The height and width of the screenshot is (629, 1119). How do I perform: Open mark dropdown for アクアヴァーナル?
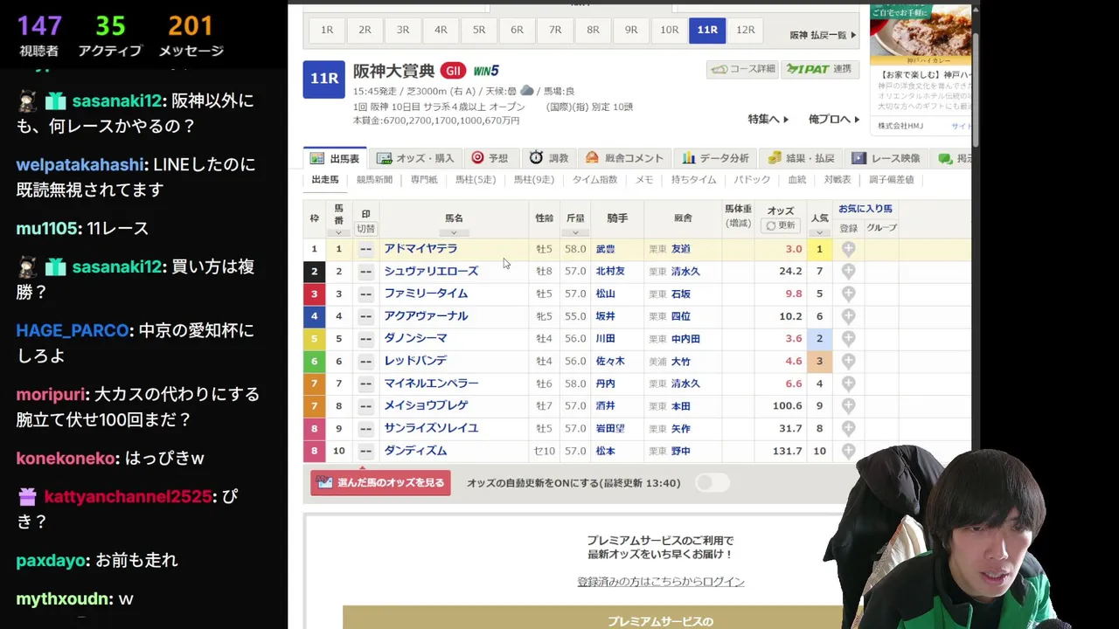[365, 316]
